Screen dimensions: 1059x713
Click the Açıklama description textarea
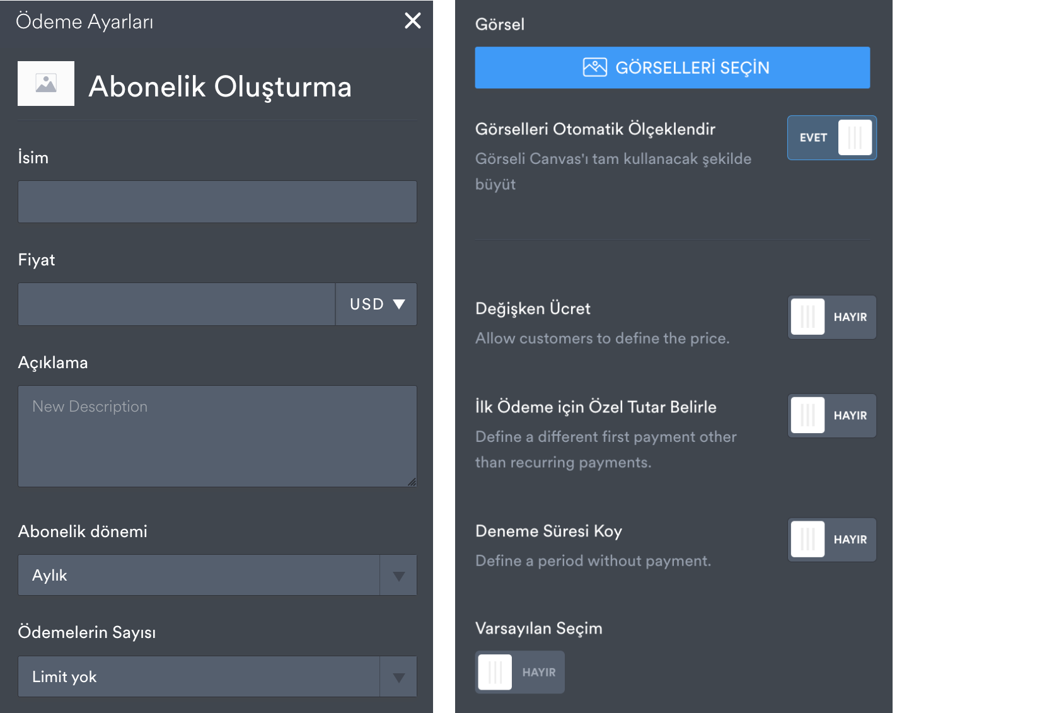217,436
